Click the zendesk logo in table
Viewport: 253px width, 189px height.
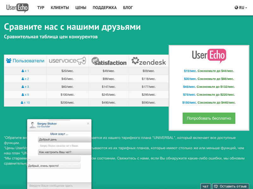click(x=149, y=61)
